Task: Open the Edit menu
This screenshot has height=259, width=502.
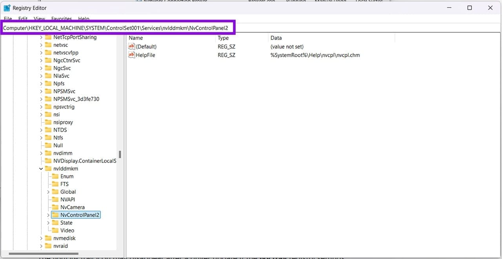Action: (x=23, y=19)
